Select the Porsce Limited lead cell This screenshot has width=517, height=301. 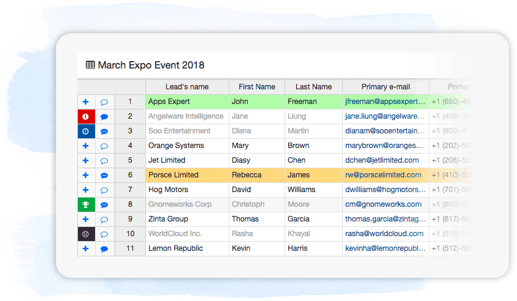(174, 175)
